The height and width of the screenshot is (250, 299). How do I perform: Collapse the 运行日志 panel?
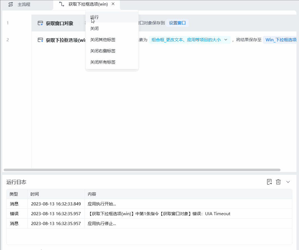pos(288,182)
